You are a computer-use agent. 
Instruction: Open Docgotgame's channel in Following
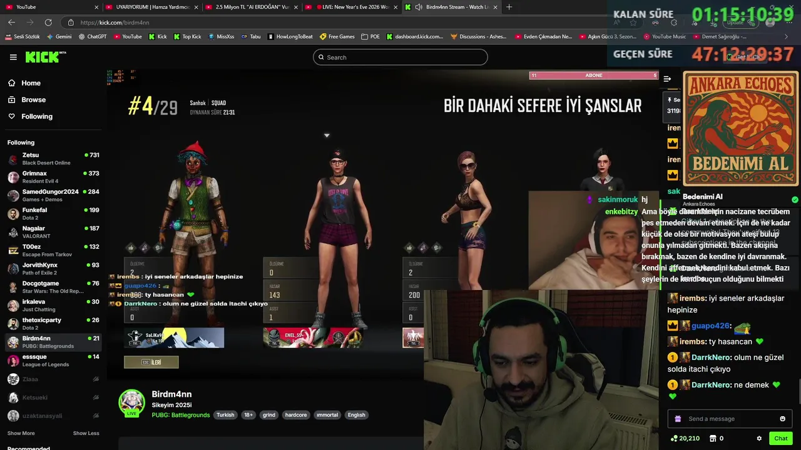pyautogui.click(x=53, y=287)
